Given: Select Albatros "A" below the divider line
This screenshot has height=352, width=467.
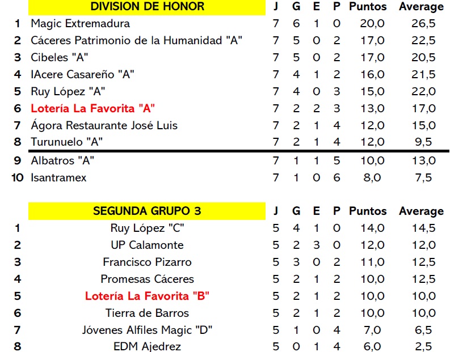Looking at the screenshot, I should tap(62, 160).
